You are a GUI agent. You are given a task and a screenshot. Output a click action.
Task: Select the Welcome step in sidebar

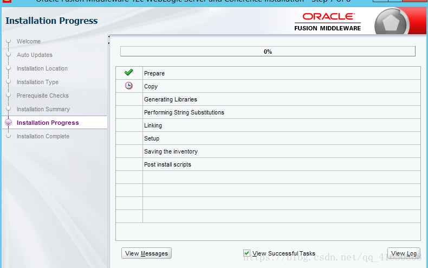pos(29,41)
